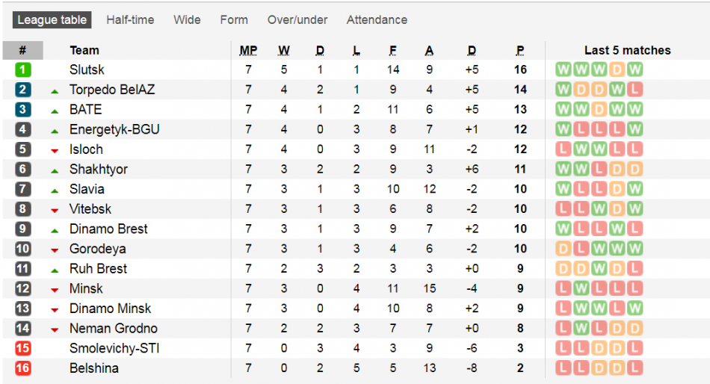
Task: Click the red position 15 badge
Action: [23, 348]
